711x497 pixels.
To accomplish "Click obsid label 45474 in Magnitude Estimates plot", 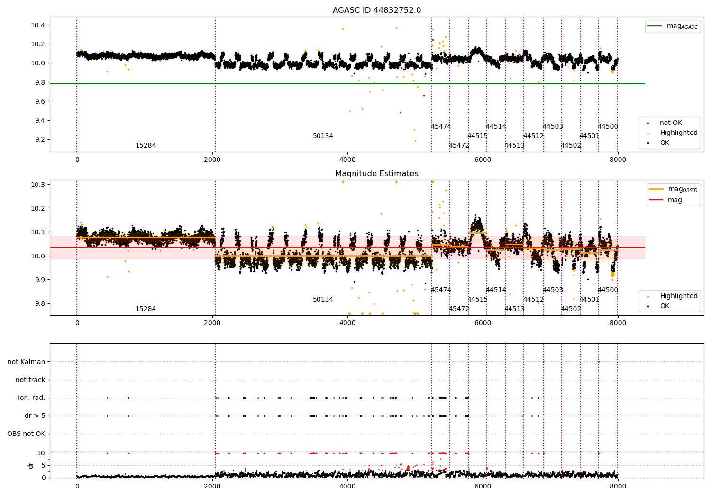I will click(441, 290).
